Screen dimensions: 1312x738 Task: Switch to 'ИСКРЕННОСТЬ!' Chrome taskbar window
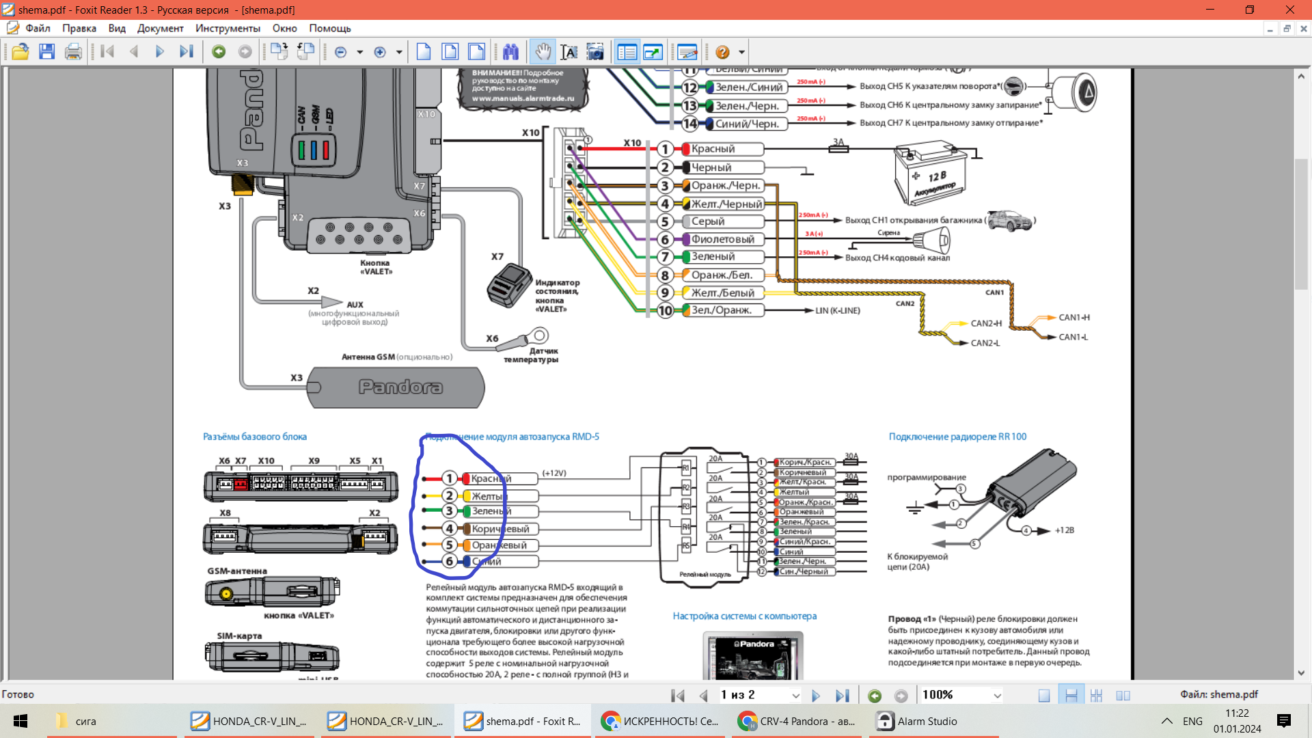[x=659, y=721]
